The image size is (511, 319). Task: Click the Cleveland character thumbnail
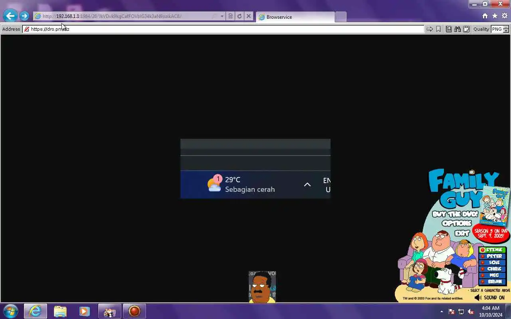pos(262,287)
